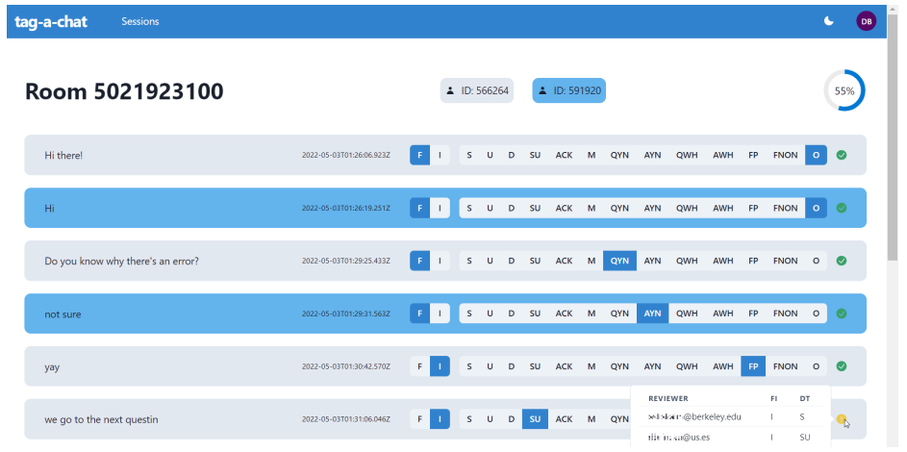Viewport: 907px width, 452px height.
Task: Select D tag on 'next questin' row
Action: [x=512, y=419]
